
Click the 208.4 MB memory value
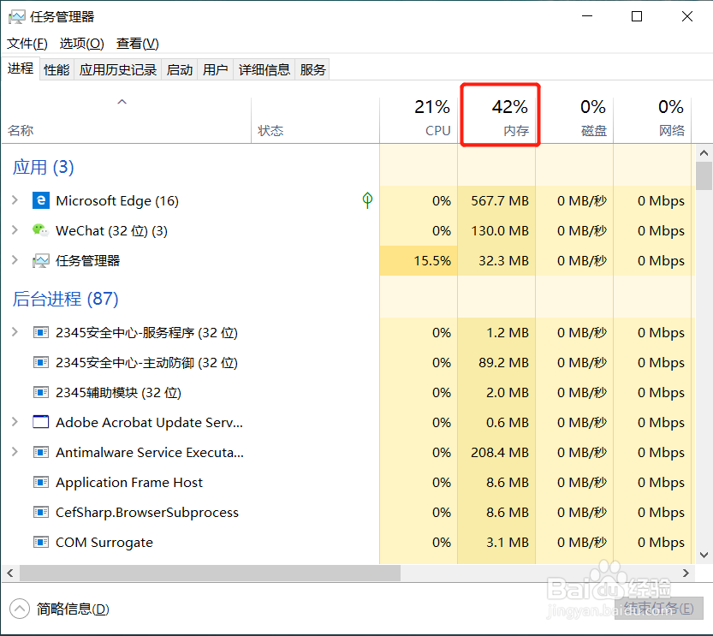pos(500,452)
